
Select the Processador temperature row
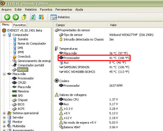[x=71, y=58]
